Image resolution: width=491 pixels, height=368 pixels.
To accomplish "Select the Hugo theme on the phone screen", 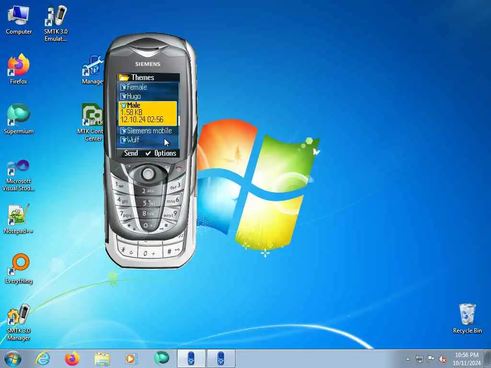I will [x=147, y=96].
